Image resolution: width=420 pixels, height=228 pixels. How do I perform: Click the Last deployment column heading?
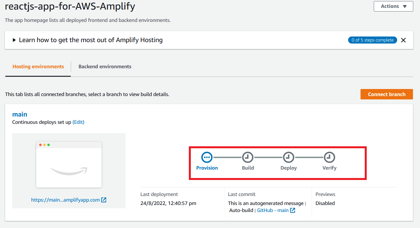(x=159, y=194)
